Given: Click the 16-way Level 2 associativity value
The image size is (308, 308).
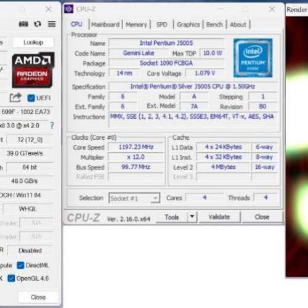Looking at the screenshot, I should 264,167.
